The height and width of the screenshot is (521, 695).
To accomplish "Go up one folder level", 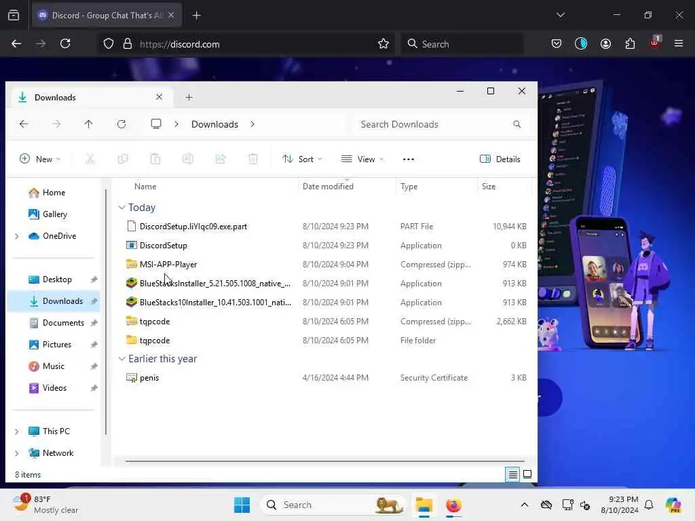I will click(x=89, y=124).
